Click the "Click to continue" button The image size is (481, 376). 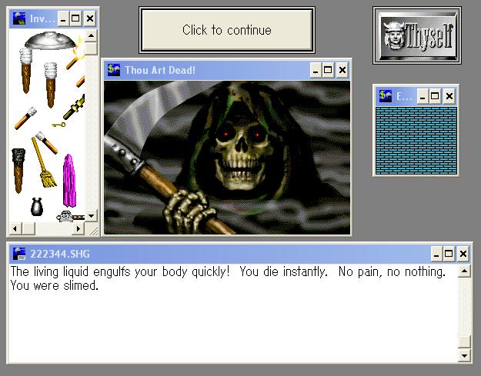coord(227,31)
